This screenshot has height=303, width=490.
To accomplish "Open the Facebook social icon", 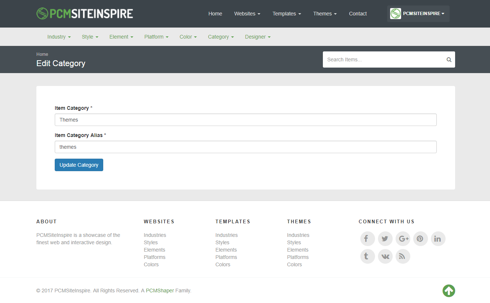I will 367,239.
